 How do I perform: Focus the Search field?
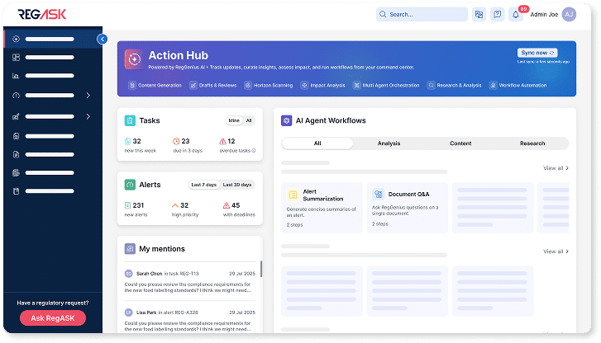coord(422,15)
